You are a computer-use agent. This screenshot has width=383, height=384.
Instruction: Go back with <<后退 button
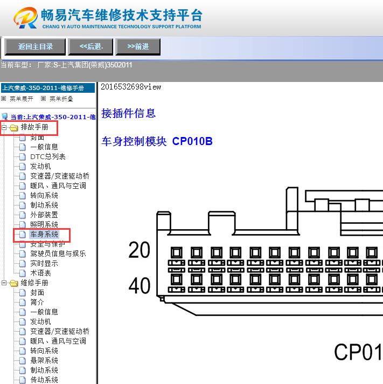pos(90,46)
